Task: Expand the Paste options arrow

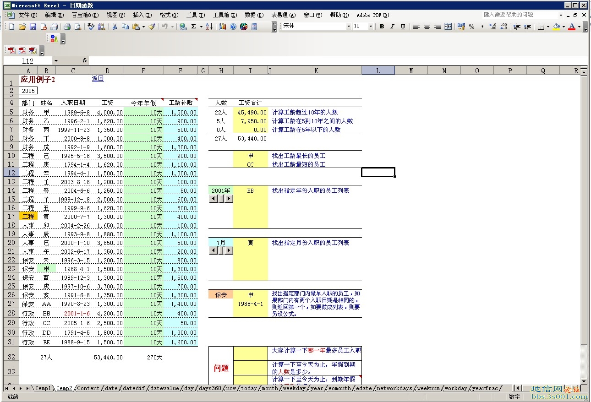Action: [x=143, y=27]
